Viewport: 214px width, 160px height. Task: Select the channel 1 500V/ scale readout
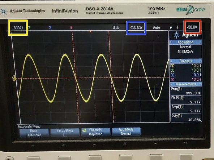coord(18,28)
